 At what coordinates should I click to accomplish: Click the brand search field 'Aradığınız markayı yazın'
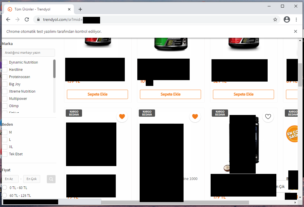point(29,53)
